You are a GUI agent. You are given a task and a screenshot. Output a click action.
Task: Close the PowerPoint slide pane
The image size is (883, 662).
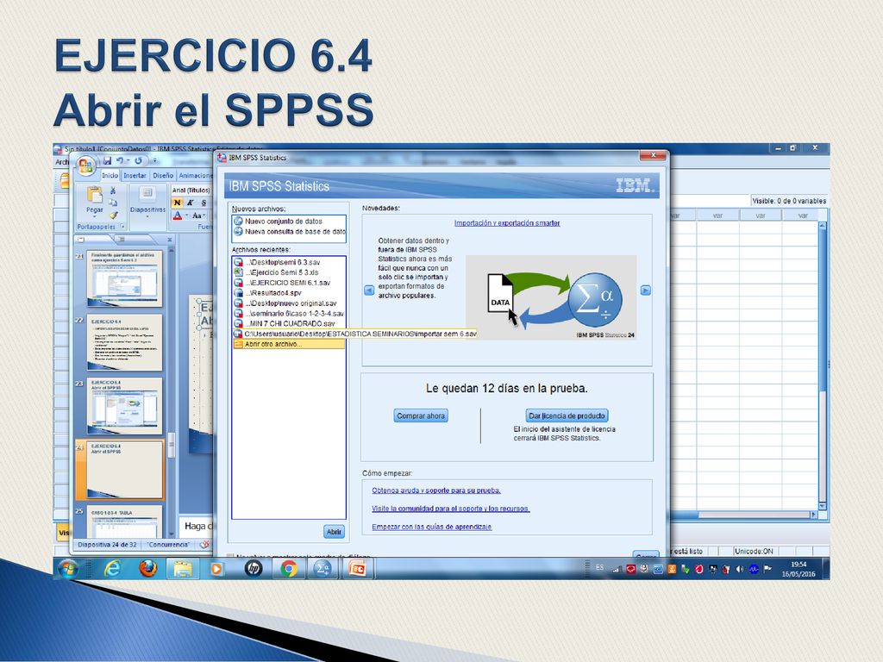click(170, 240)
